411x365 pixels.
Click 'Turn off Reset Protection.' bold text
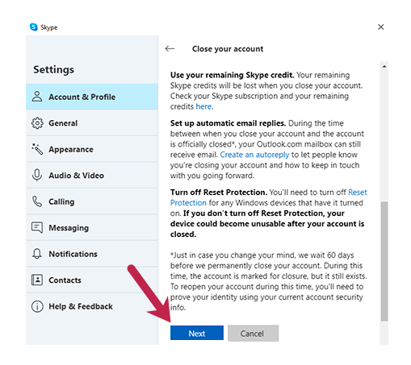pos(219,193)
